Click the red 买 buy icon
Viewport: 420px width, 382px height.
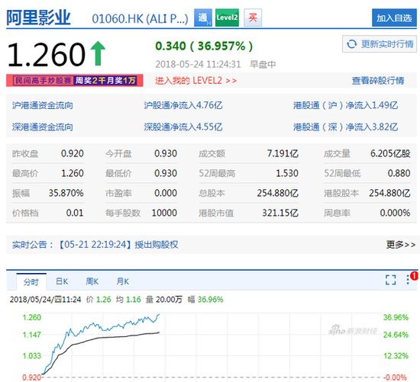pos(253,18)
